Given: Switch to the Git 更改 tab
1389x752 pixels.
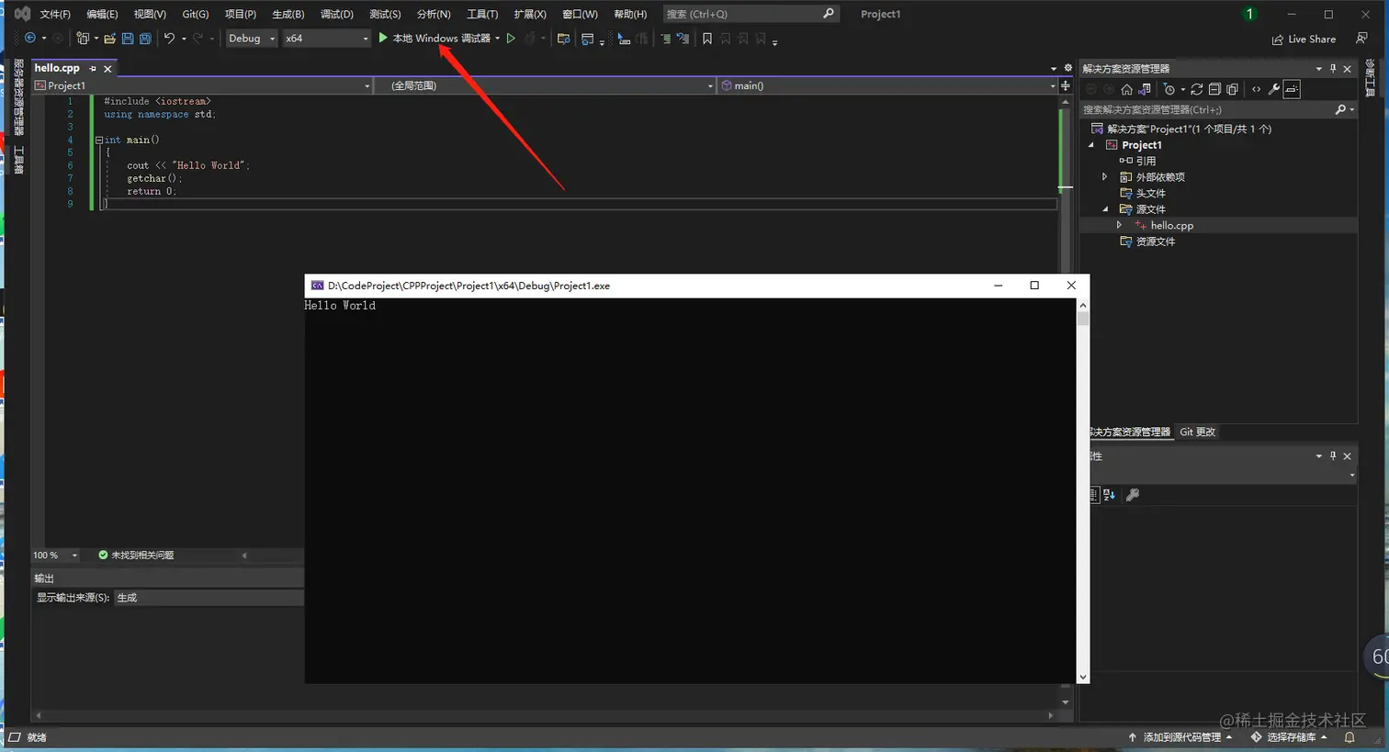Looking at the screenshot, I should click(1197, 432).
